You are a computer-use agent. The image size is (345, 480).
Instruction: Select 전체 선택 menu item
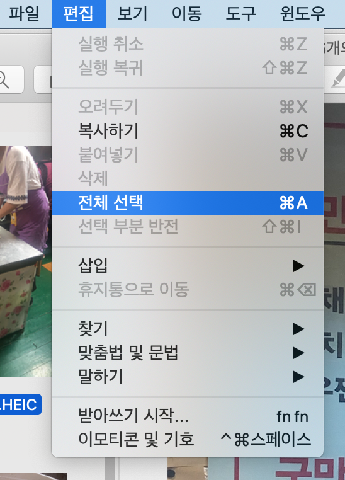coord(188,203)
